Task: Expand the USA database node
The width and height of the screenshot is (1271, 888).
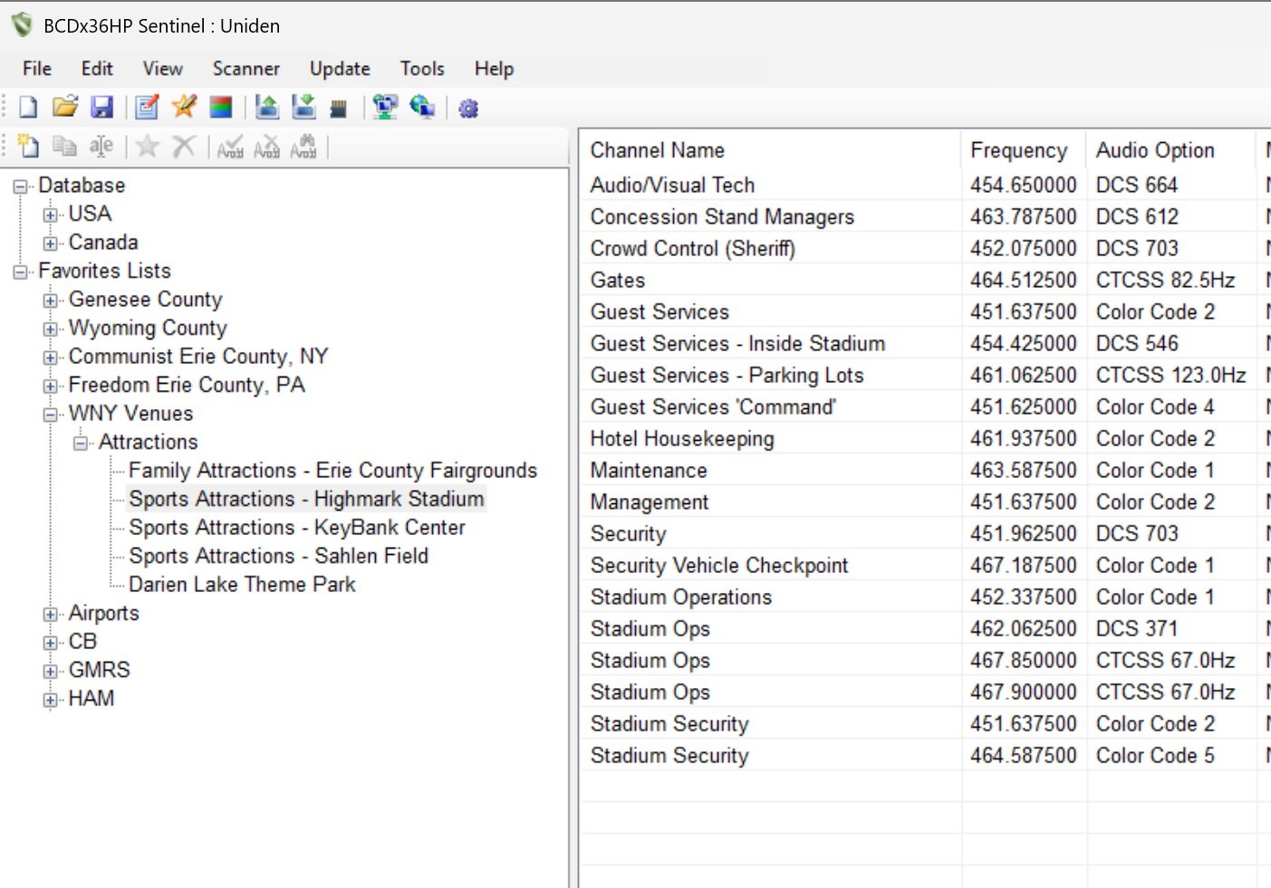Action: [51, 215]
